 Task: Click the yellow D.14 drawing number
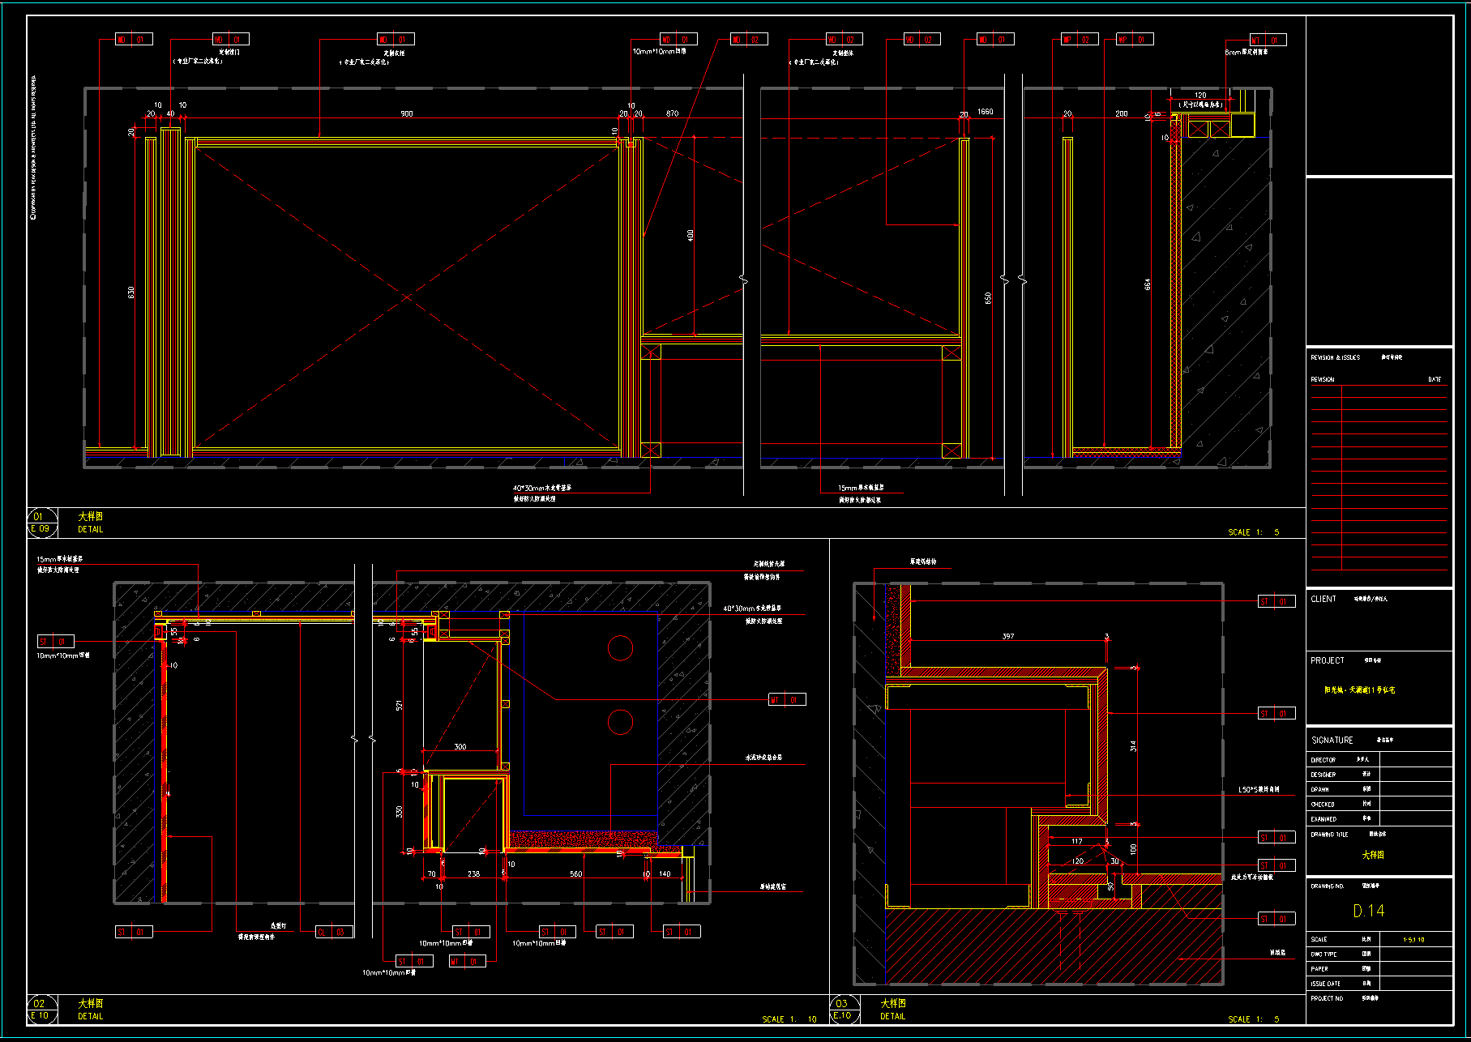point(1369,911)
